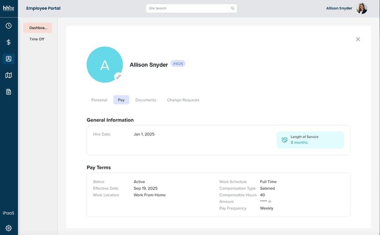Viewport: 380px width, 235px height.
Task: Select Dashboard in the side menu
Action: (38, 28)
